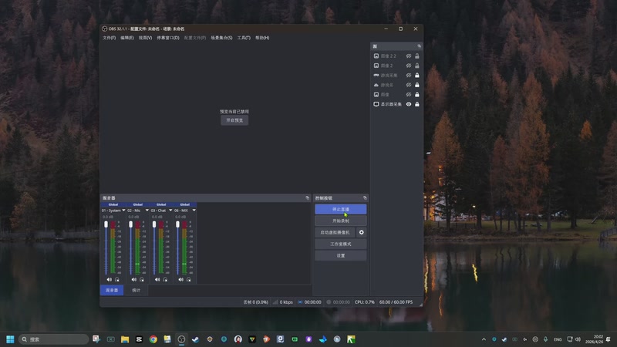Image resolution: width=617 pixels, height=347 pixels.
Task: Open the 01 - System channel dropdown
Action: point(123,211)
